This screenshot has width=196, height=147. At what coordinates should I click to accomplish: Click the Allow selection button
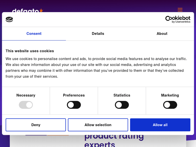(x=98, y=125)
